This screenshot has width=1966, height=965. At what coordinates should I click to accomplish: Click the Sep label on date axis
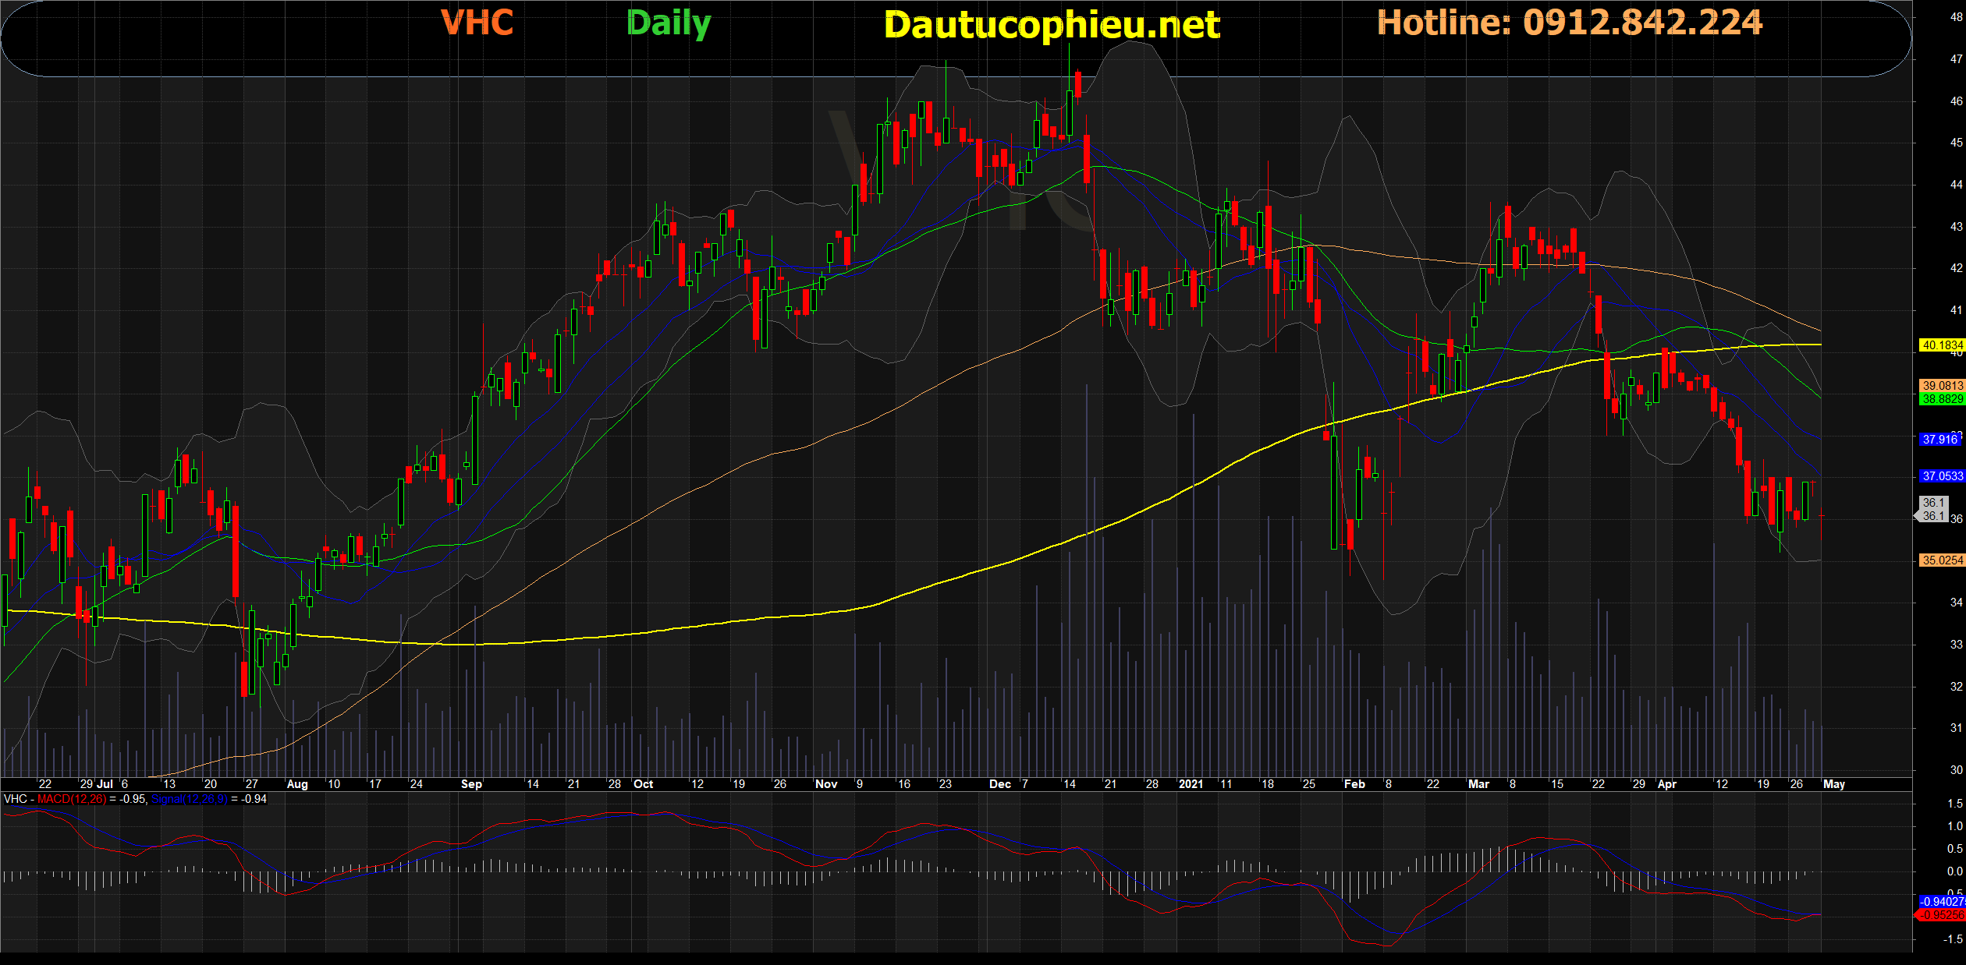click(471, 784)
